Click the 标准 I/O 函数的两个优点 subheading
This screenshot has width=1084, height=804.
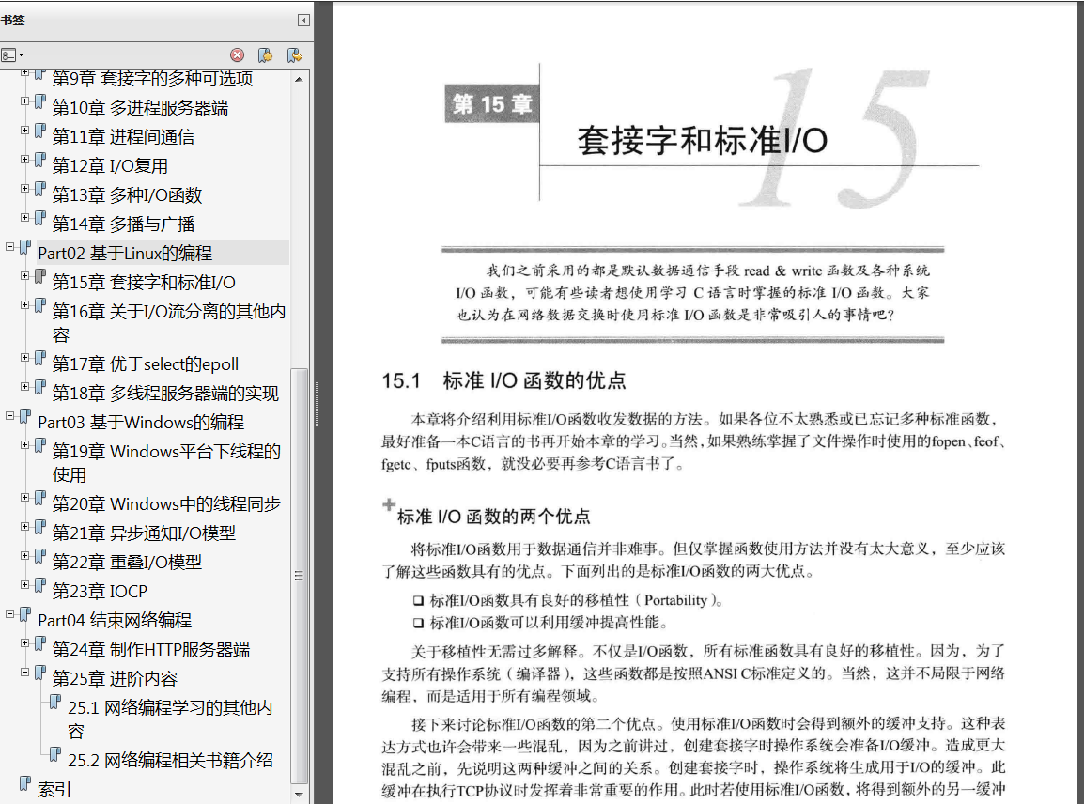click(x=493, y=517)
